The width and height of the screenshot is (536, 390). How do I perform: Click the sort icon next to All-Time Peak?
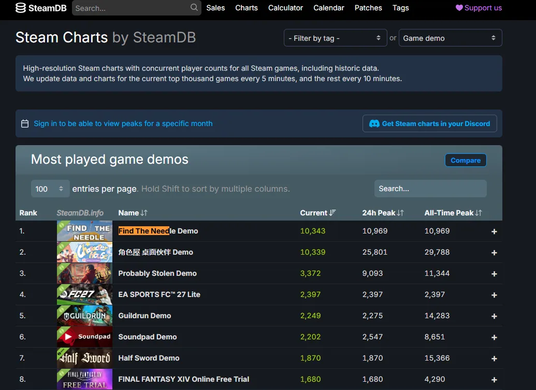point(479,213)
